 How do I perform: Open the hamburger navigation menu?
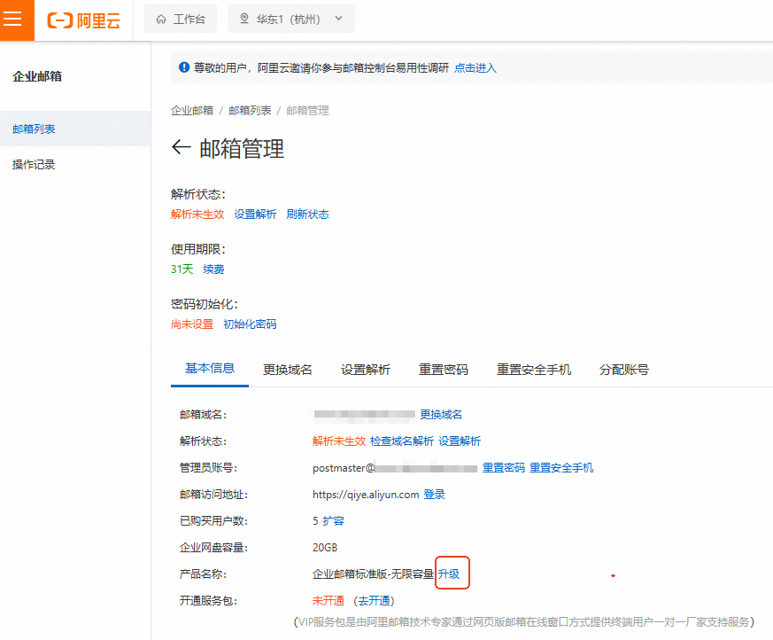pos(14,20)
